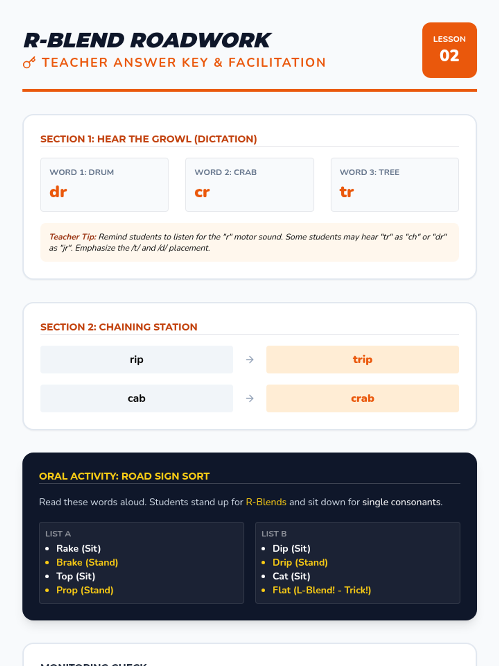This screenshot has height=666, width=499.
Task: Click the Teacher Tip note box
Action: click(249, 242)
